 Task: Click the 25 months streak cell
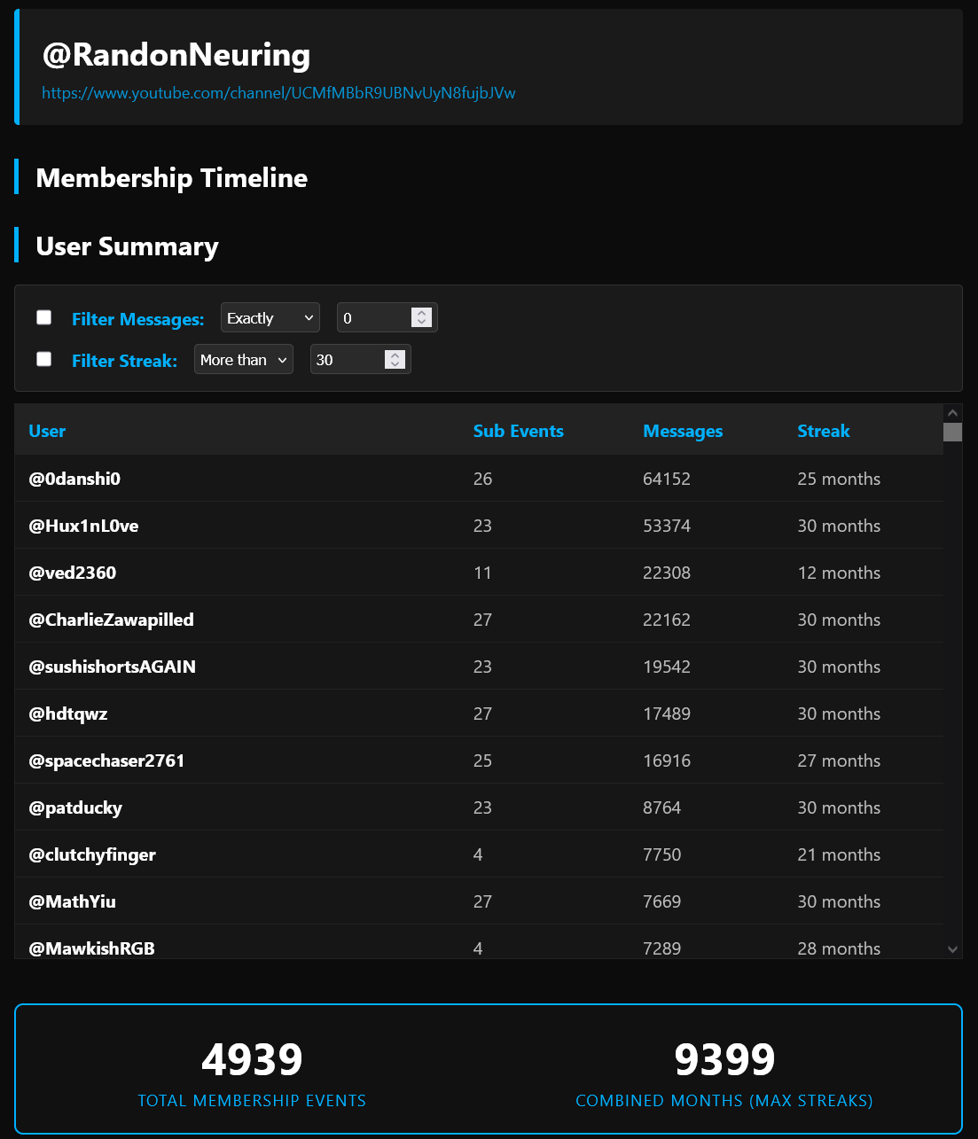click(839, 479)
